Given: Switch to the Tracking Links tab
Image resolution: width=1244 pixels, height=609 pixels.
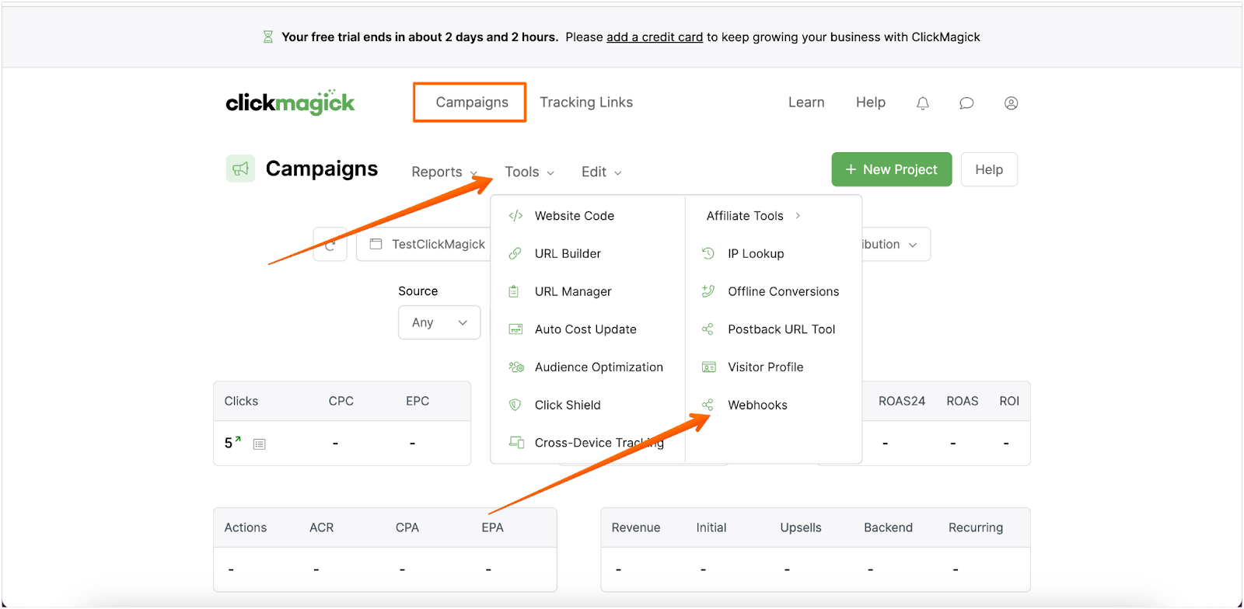Looking at the screenshot, I should click(x=586, y=103).
